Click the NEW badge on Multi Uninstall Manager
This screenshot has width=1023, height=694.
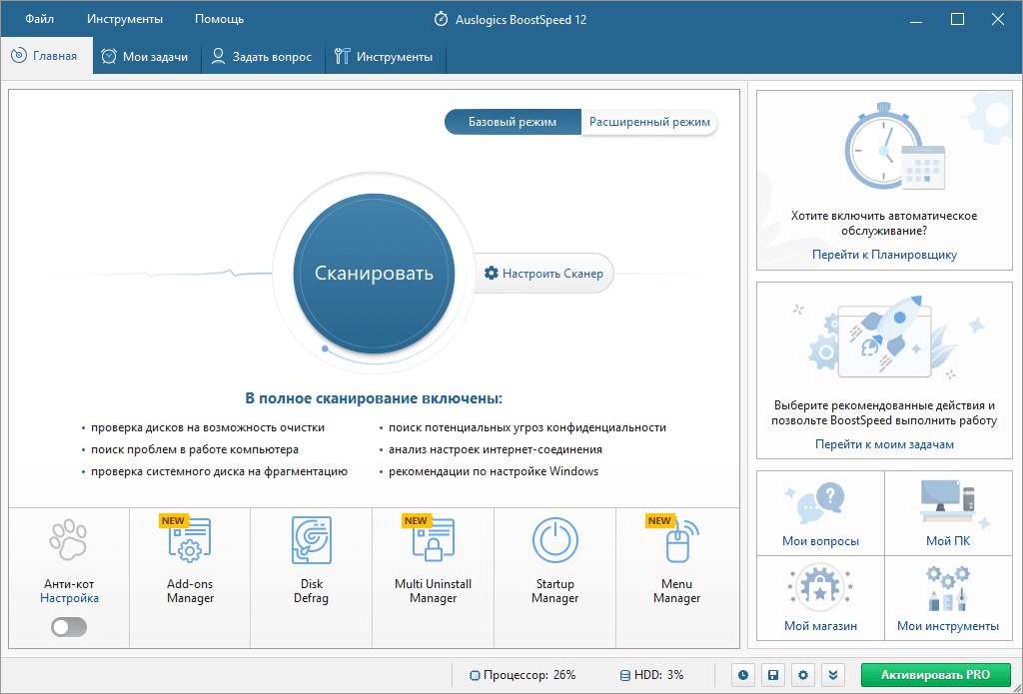(x=417, y=520)
